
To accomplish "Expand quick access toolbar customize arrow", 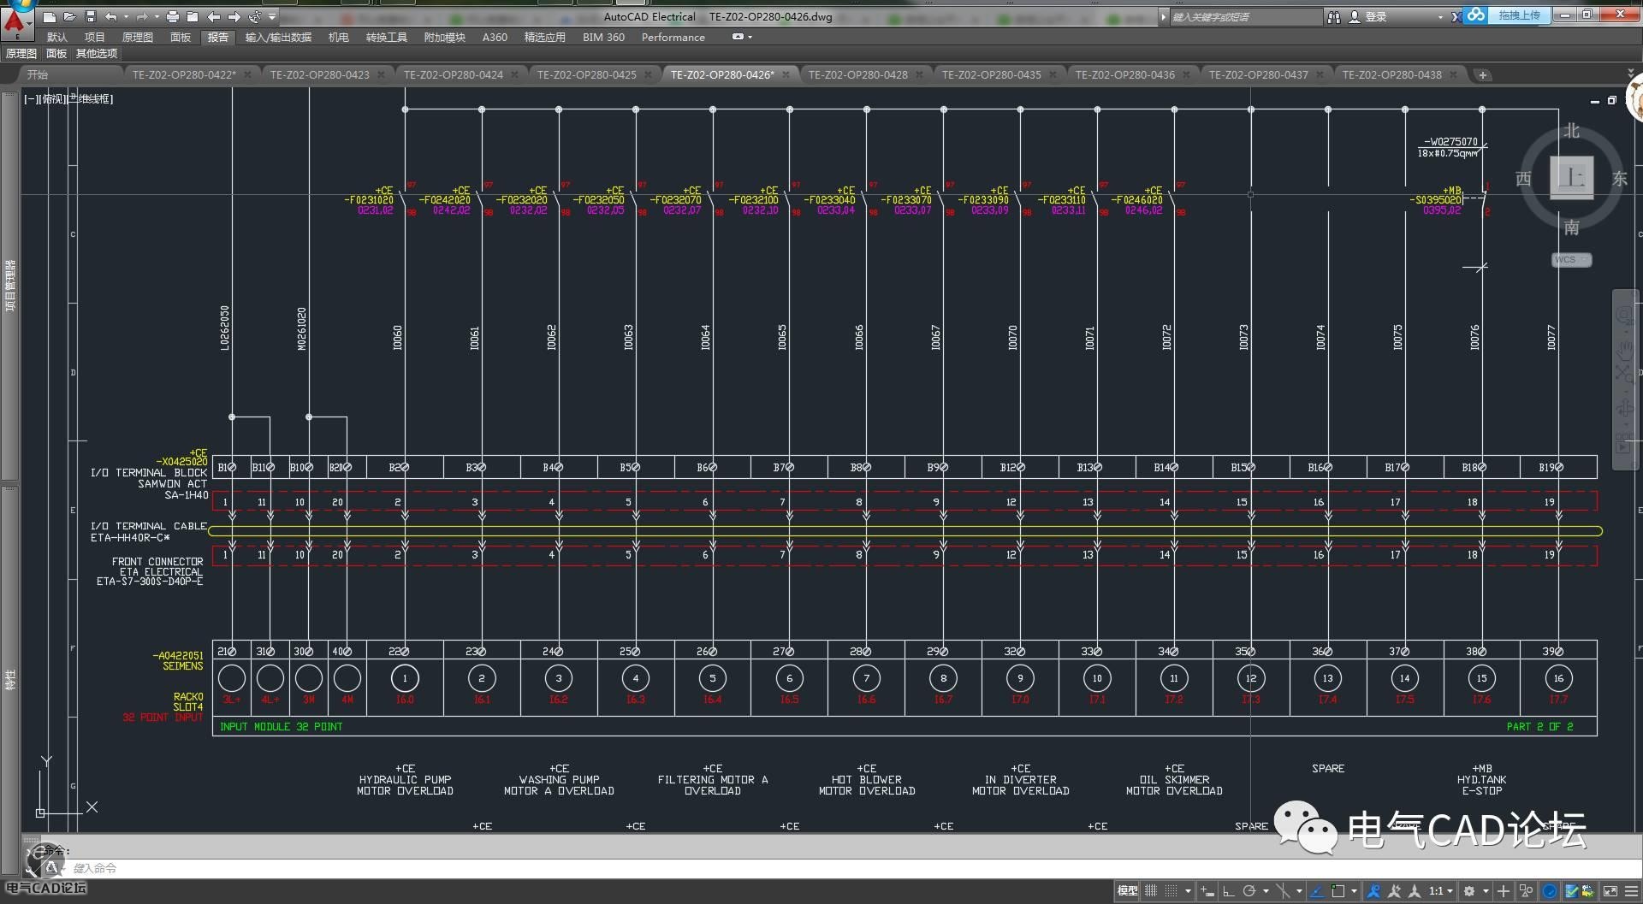I will point(272,16).
